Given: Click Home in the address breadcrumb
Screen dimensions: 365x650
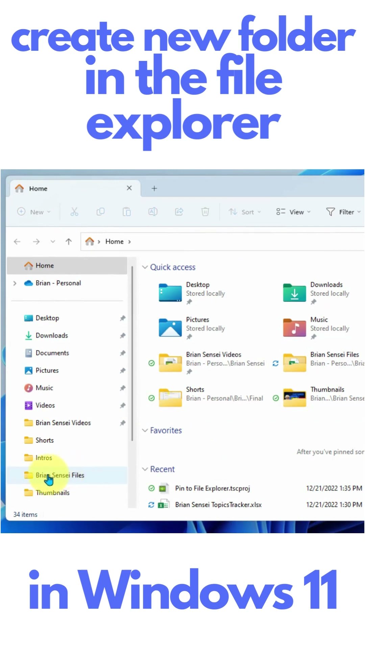Looking at the screenshot, I should (115, 241).
